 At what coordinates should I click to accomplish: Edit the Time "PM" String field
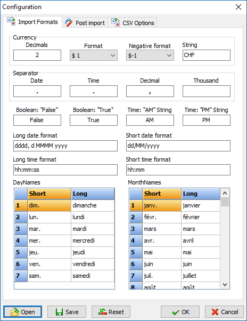tap(207, 120)
